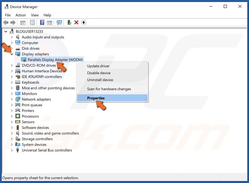Select the Computer tree item label
The width and height of the screenshot is (249, 183).
click(x=30, y=43)
